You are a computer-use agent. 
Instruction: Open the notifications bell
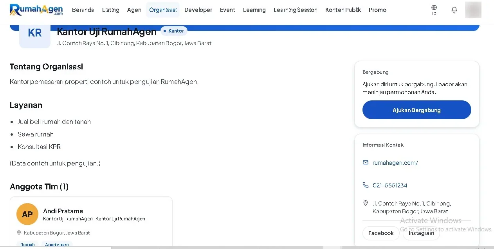(454, 10)
